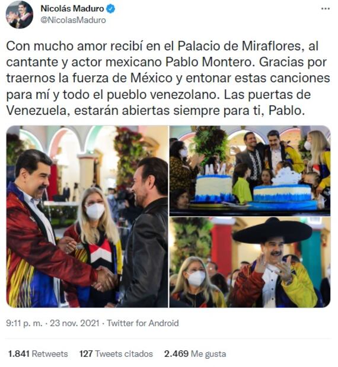Click the Twitter for Android source link
This screenshot has height=367, width=338.
pyautogui.click(x=143, y=323)
